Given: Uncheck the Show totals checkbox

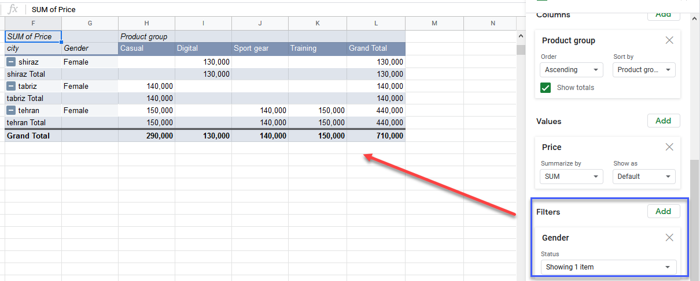Looking at the screenshot, I should (546, 88).
